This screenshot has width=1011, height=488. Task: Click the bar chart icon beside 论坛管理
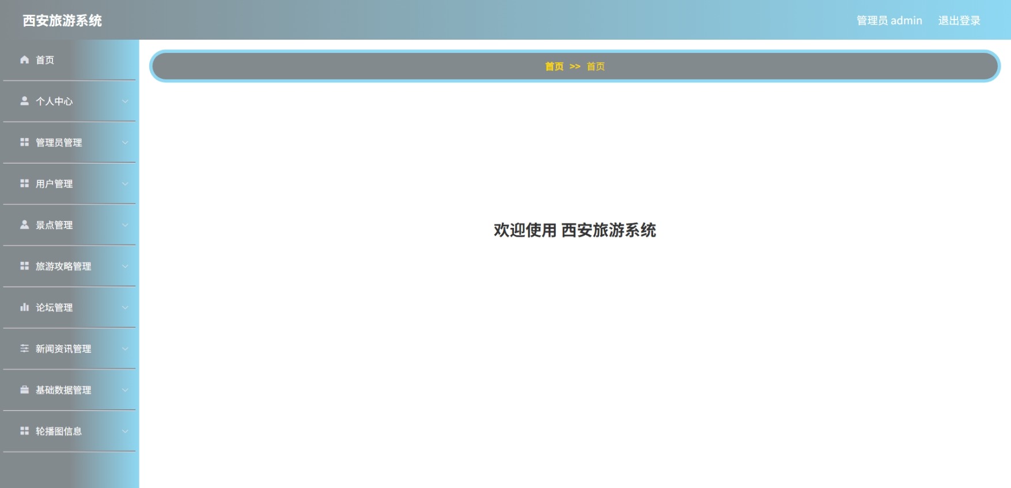click(x=24, y=307)
